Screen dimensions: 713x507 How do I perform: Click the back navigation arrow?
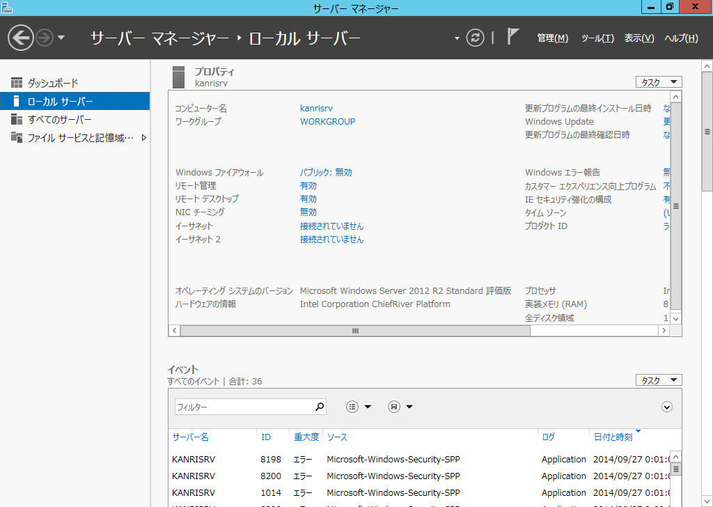(x=21, y=38)
